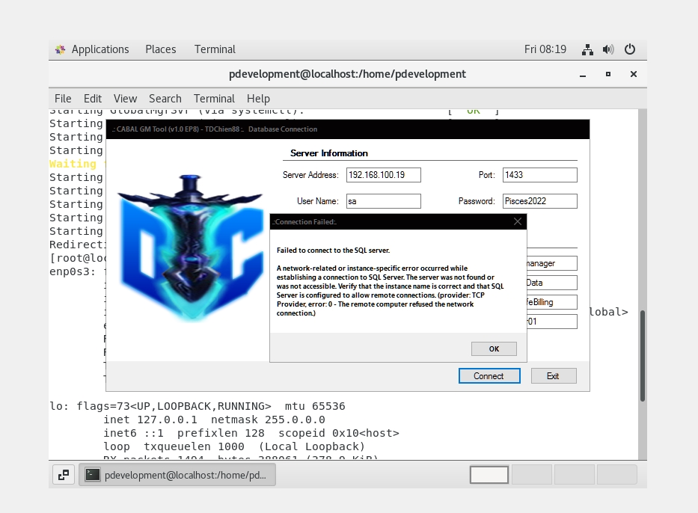This screenshot has height=513, width=698.
Task: Open the Terminal app menu in top bar
Action: coord(215,49)
